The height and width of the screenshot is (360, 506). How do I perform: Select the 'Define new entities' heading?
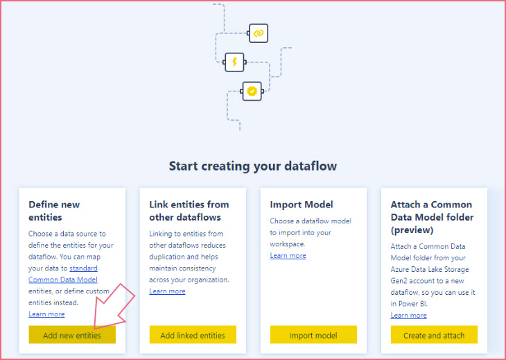pyautogui.click(x=54, y=211)
